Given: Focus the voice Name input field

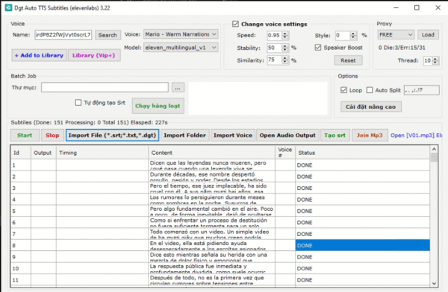Looking at the screenshot, I should (63, 35).
